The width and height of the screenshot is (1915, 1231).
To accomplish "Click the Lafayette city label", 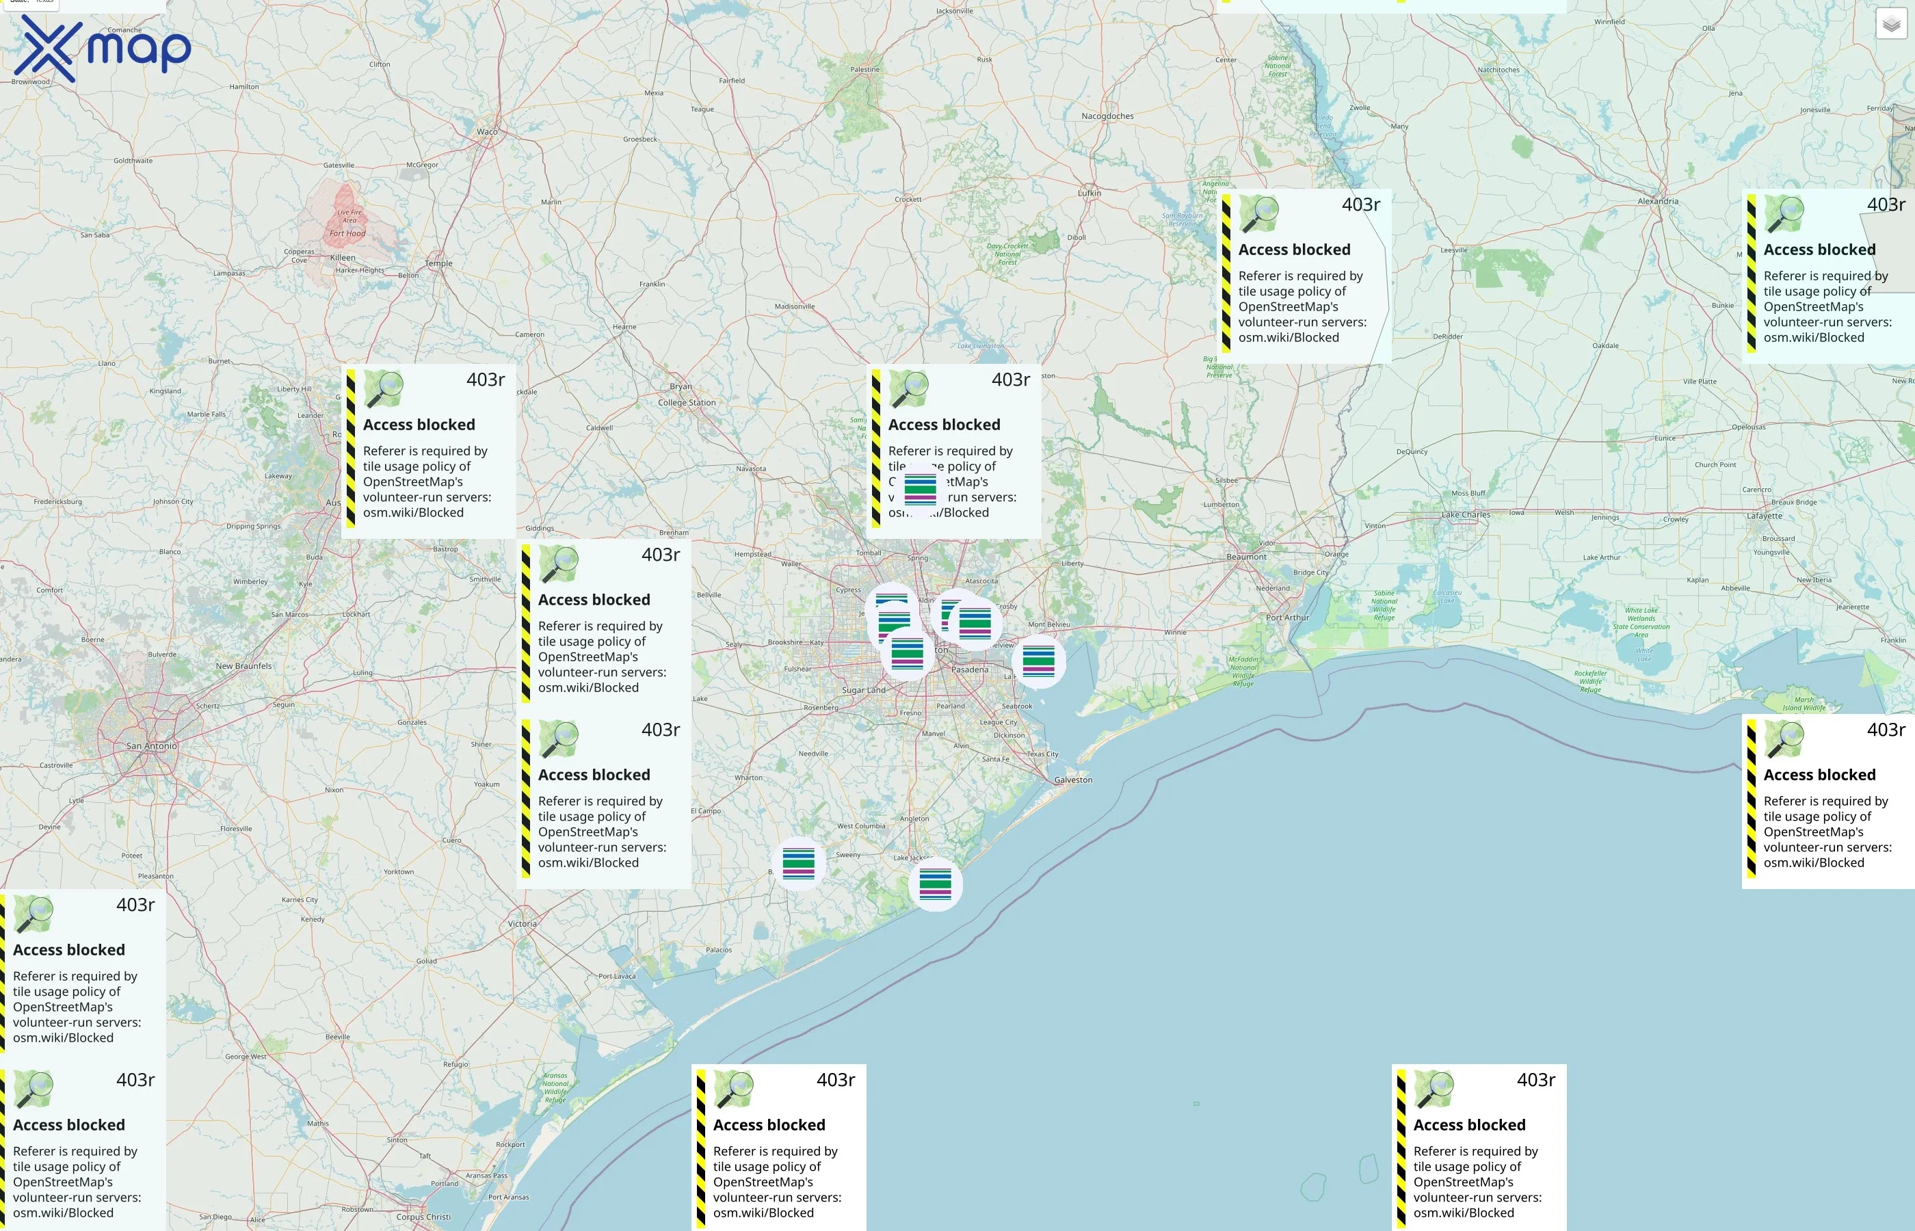I will tap(1764, 516).
